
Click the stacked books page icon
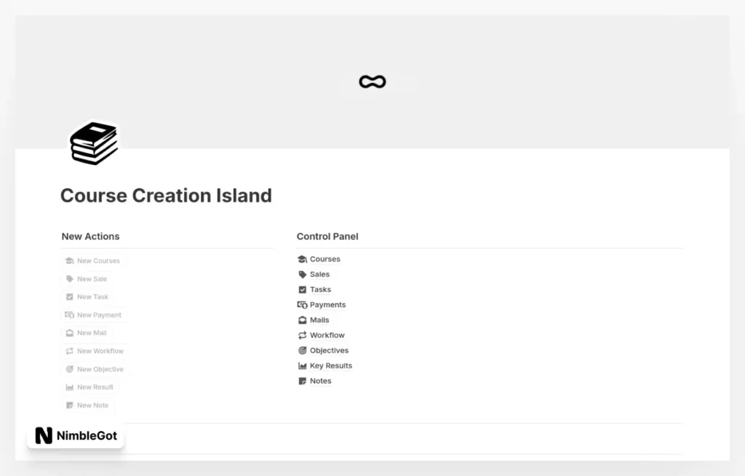pos(94,143)
